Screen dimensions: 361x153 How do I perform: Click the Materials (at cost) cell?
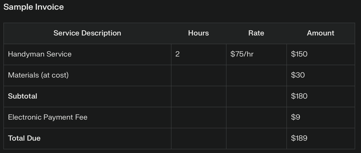click(x=38, y=75)
